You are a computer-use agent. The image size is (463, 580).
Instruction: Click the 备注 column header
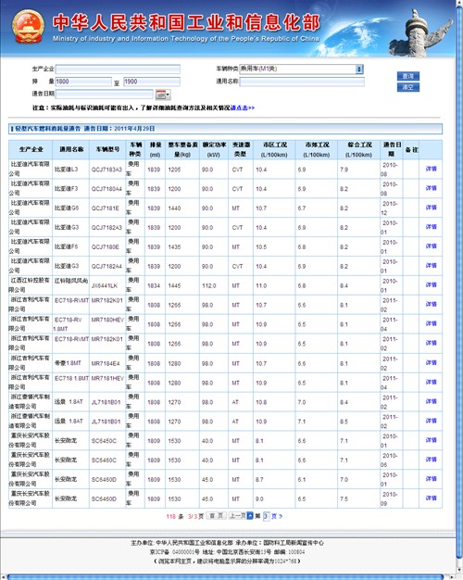(411, 149)
